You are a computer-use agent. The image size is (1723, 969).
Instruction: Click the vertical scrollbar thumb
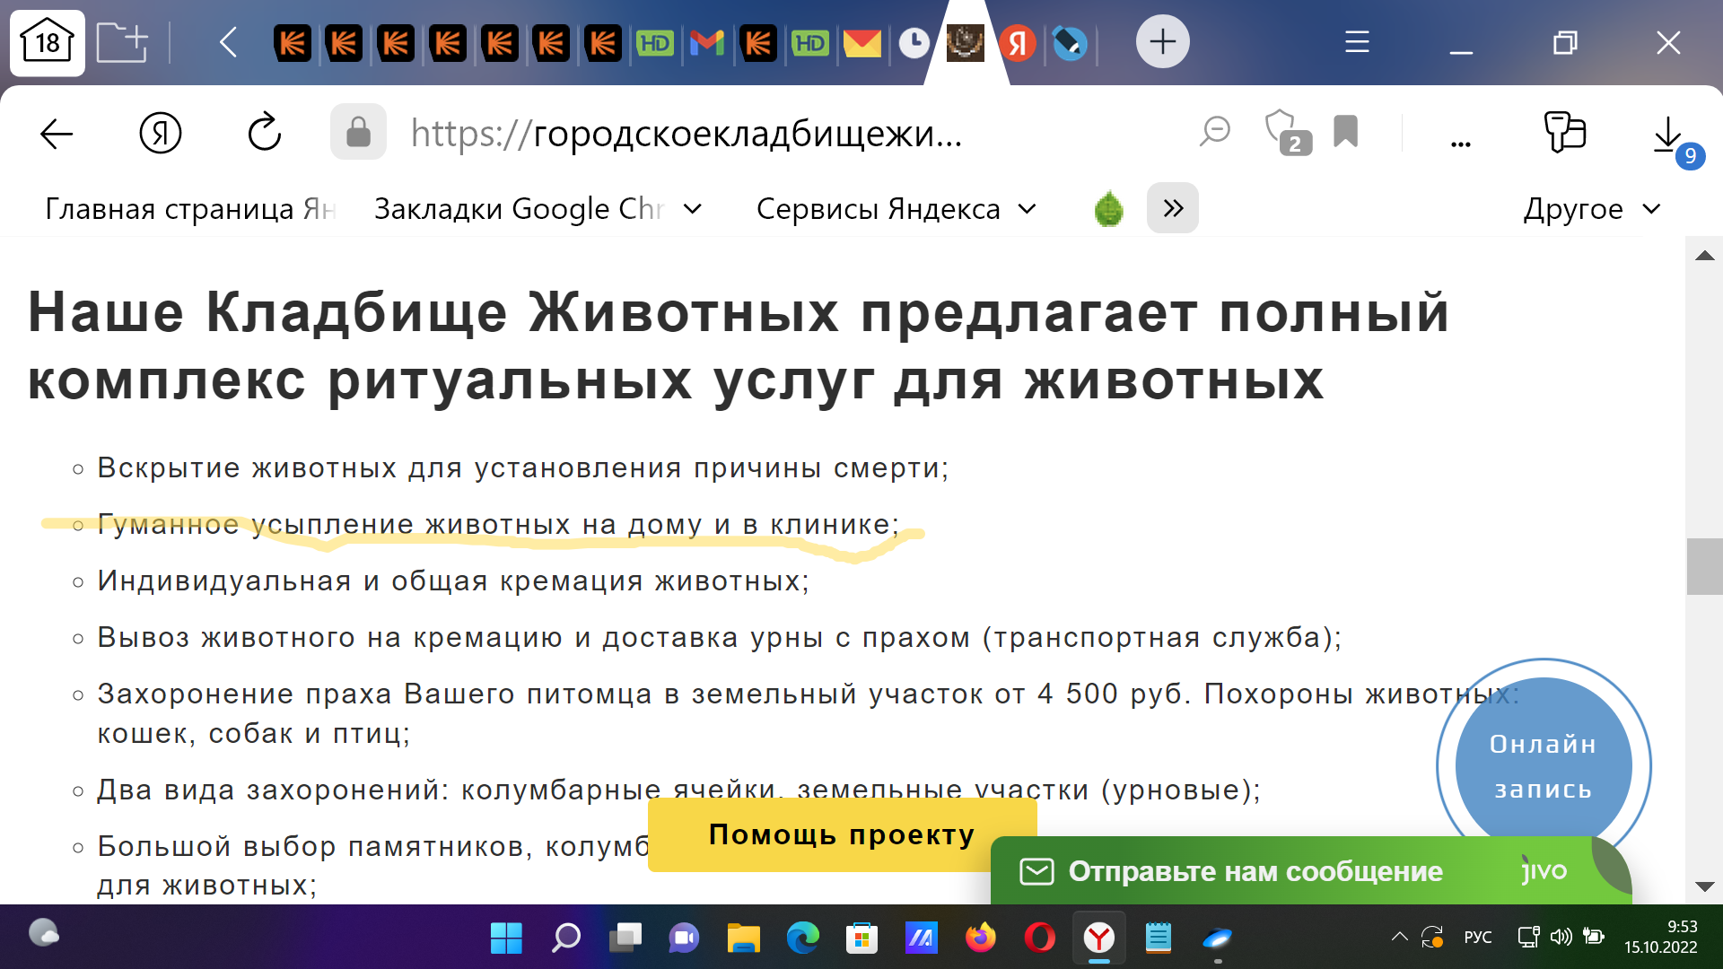point(1704,565)
